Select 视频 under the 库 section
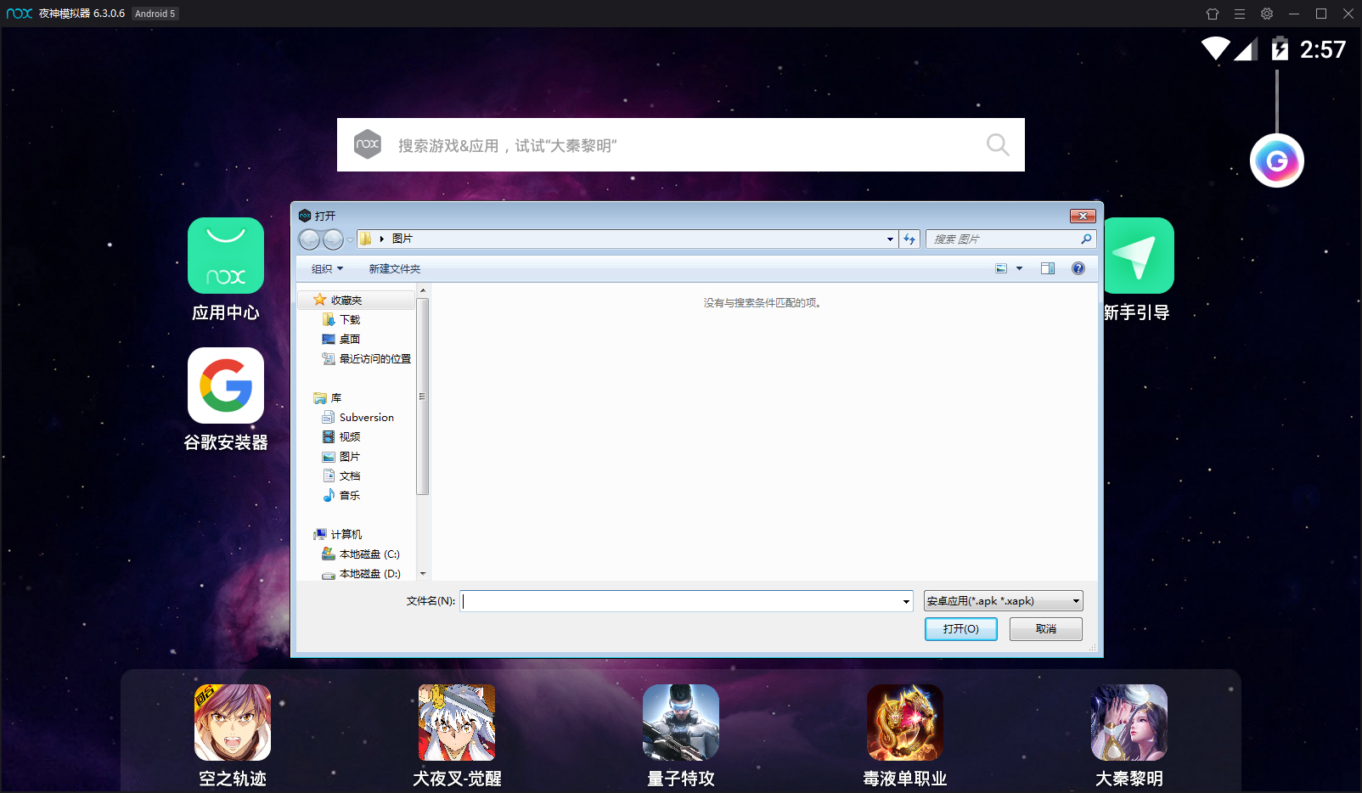1362x793 pixels. 349,436
